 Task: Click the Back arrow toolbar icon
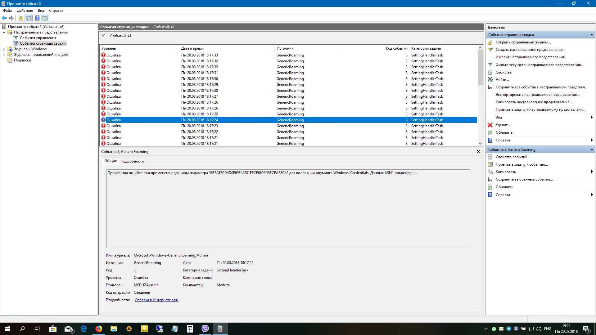click(x=4, y=18)
